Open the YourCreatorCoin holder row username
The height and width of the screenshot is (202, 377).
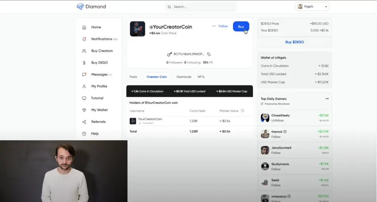point(150,119)
